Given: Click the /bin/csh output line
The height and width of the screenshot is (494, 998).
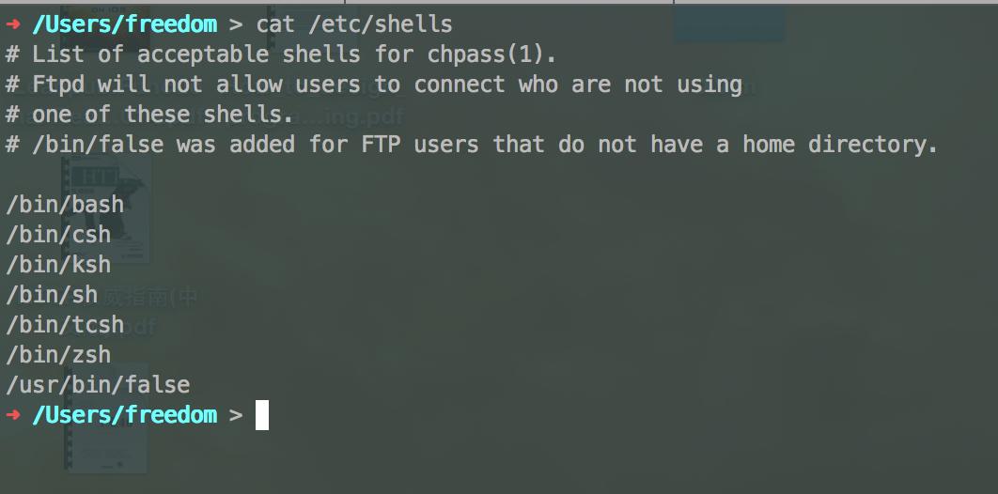Looking at the screenshot, I should [58, 235].
